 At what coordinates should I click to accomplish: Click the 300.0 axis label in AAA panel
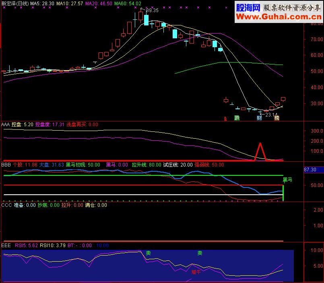317,131
